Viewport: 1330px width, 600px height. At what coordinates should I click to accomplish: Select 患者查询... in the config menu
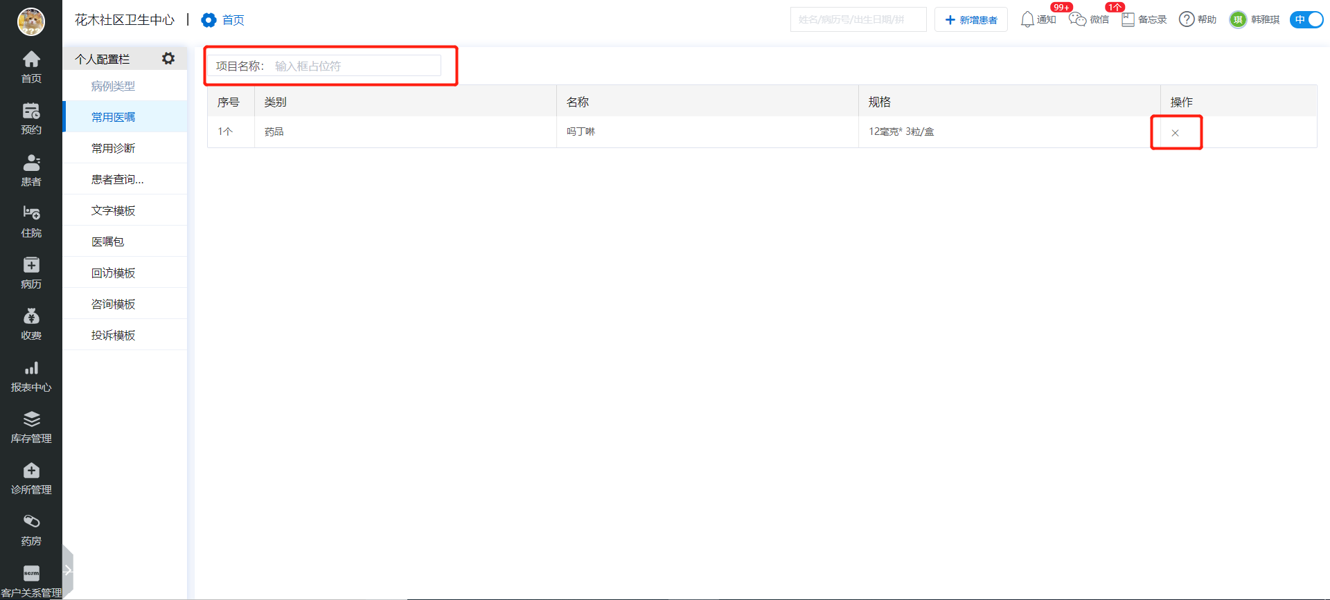coord(125,179)
